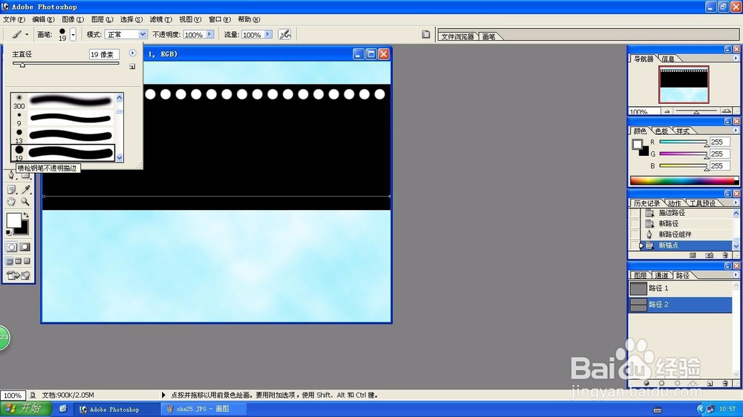Screen dimensions: 743x417
Task: Open the 图像 Image menu
Action: [73, 19]
